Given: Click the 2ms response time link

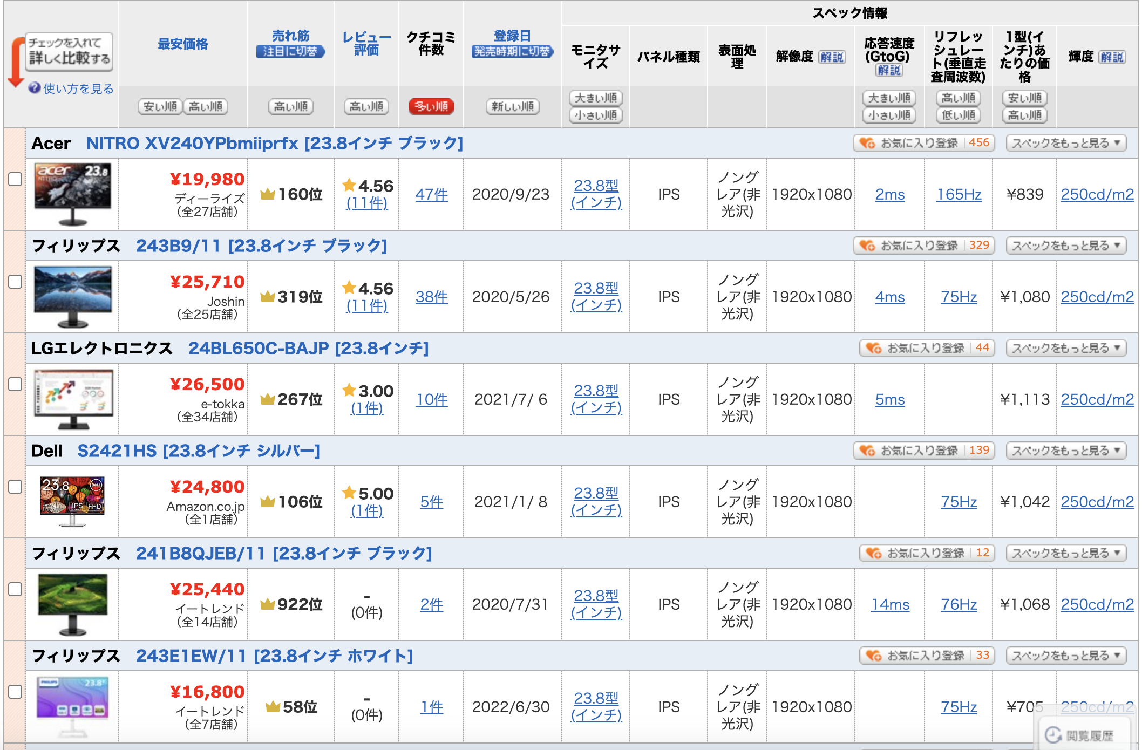Looking at the screenshot, I should point(890,194).
